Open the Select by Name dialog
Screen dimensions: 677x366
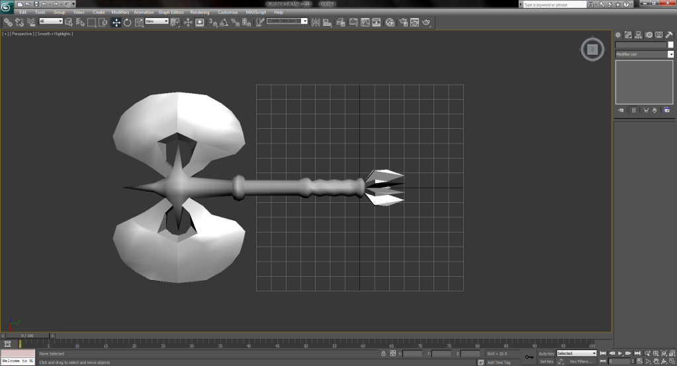(80, 22)
